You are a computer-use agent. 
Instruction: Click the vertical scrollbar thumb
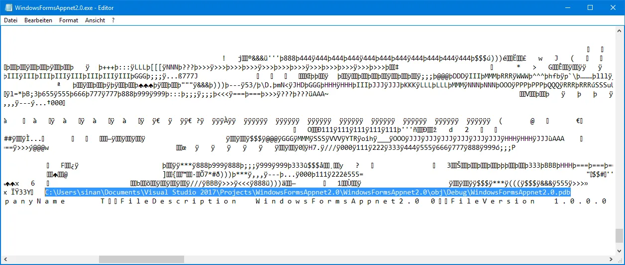[x=619, y=235]
